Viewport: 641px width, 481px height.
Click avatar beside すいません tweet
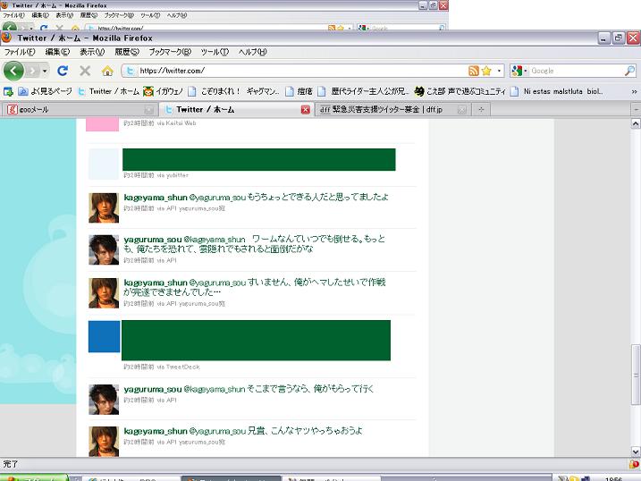104,293
